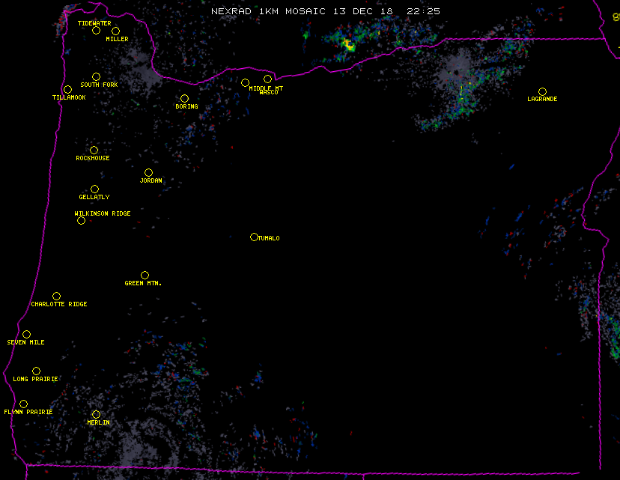
Task: Click the Middle MT station label
Action: pyautogui.click(x=266, y=88)
